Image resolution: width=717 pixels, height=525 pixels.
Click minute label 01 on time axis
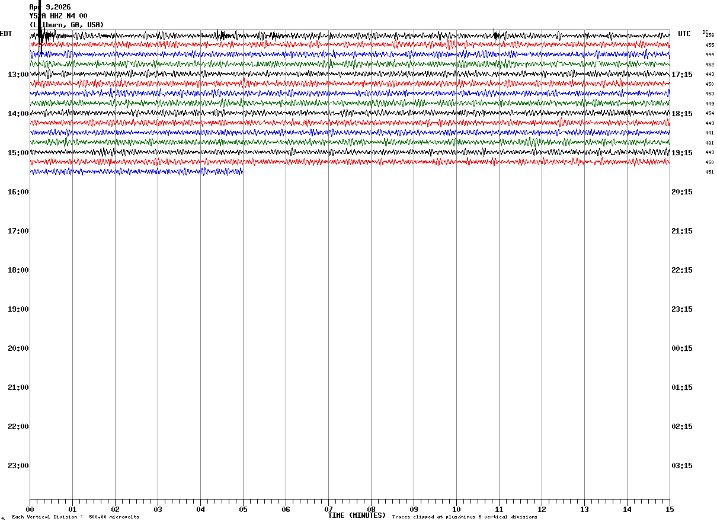72,510
